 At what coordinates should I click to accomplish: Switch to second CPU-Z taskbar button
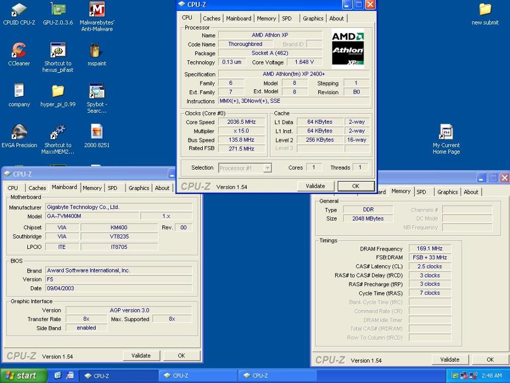pyautogui.click(x=198, y=376)
